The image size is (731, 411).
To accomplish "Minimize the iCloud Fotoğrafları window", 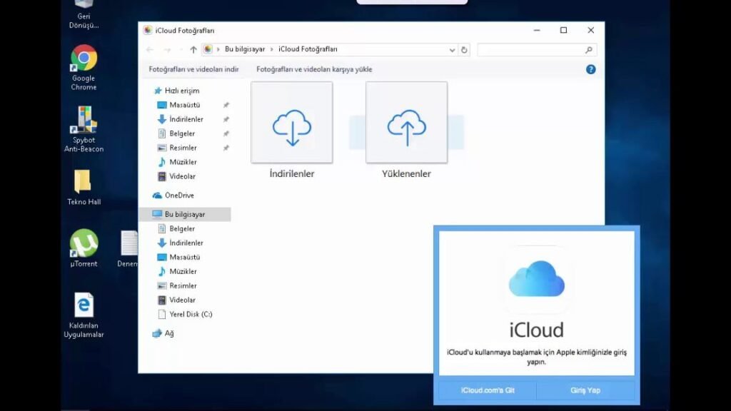I will (x=537, y=30).
